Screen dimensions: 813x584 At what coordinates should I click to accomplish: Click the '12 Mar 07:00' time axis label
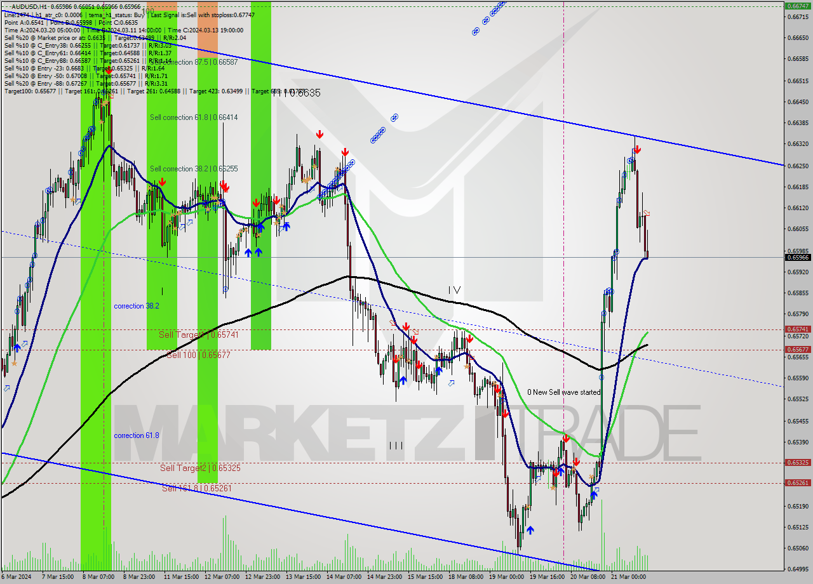point(221,576)
